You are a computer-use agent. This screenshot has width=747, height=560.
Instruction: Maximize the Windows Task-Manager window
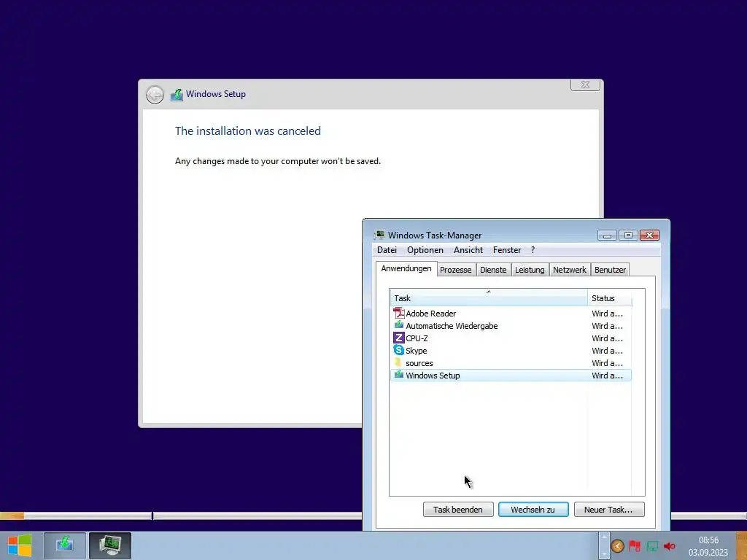(x=628, y=236)
